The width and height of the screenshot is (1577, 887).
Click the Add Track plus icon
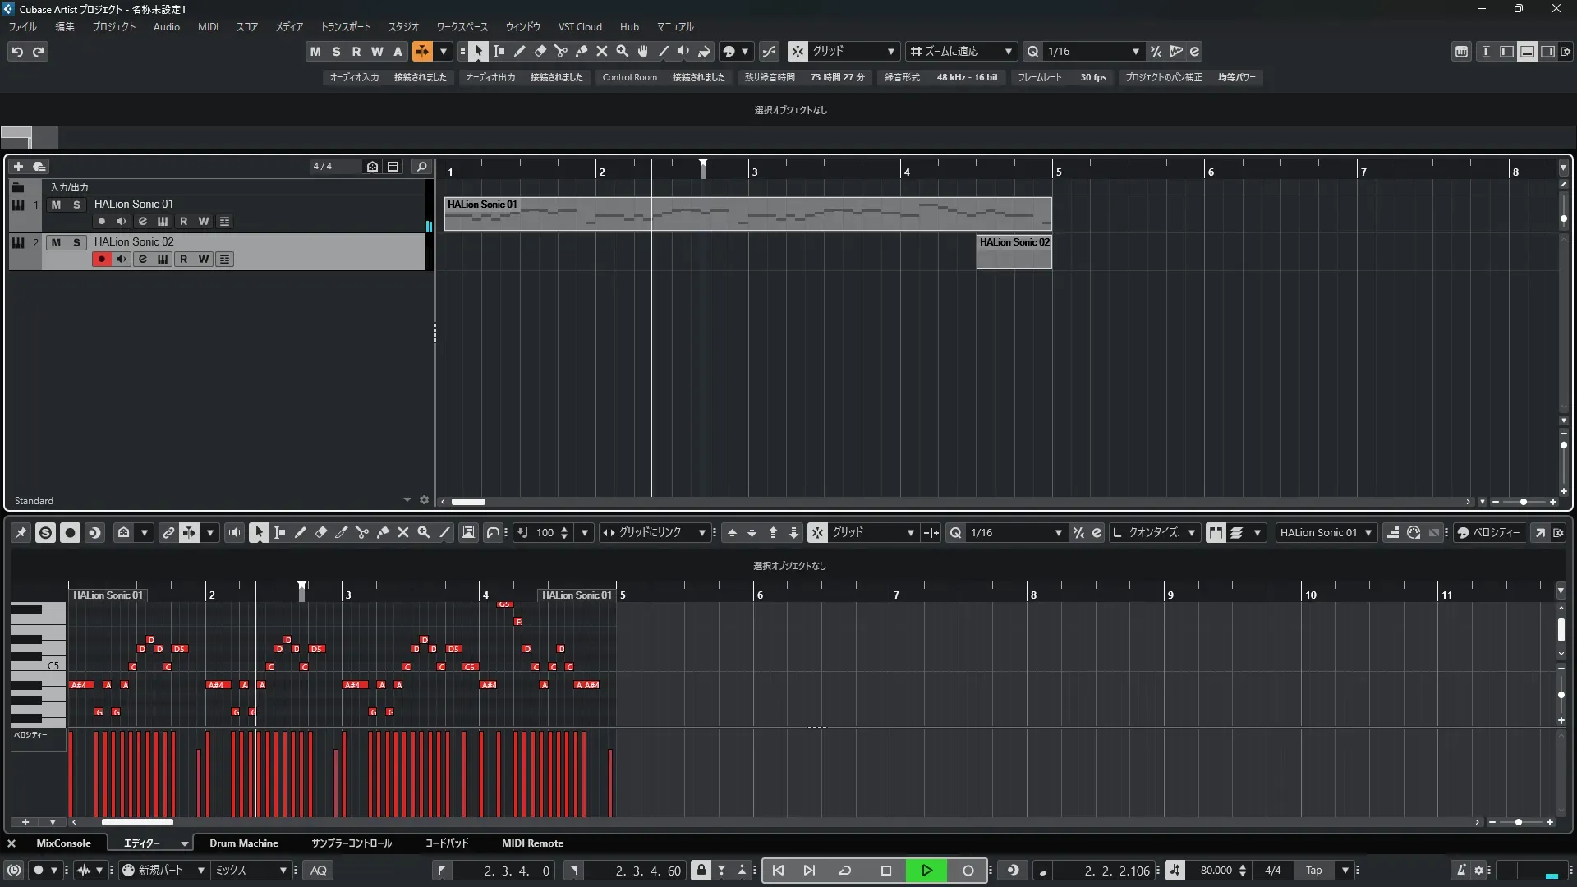tap(18, 166)
